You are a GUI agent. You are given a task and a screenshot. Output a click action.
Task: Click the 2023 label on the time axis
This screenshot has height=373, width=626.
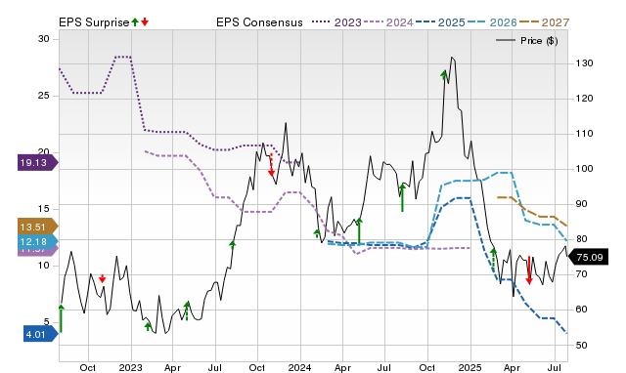click(x=130, y=367)
